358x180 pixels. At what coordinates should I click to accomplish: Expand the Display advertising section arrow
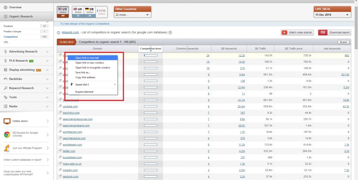tap(47, 70)
